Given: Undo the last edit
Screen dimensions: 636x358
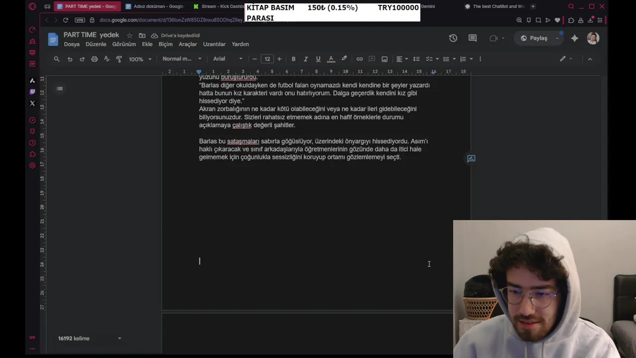Looking at the screenshot, I should pos(70,59).
